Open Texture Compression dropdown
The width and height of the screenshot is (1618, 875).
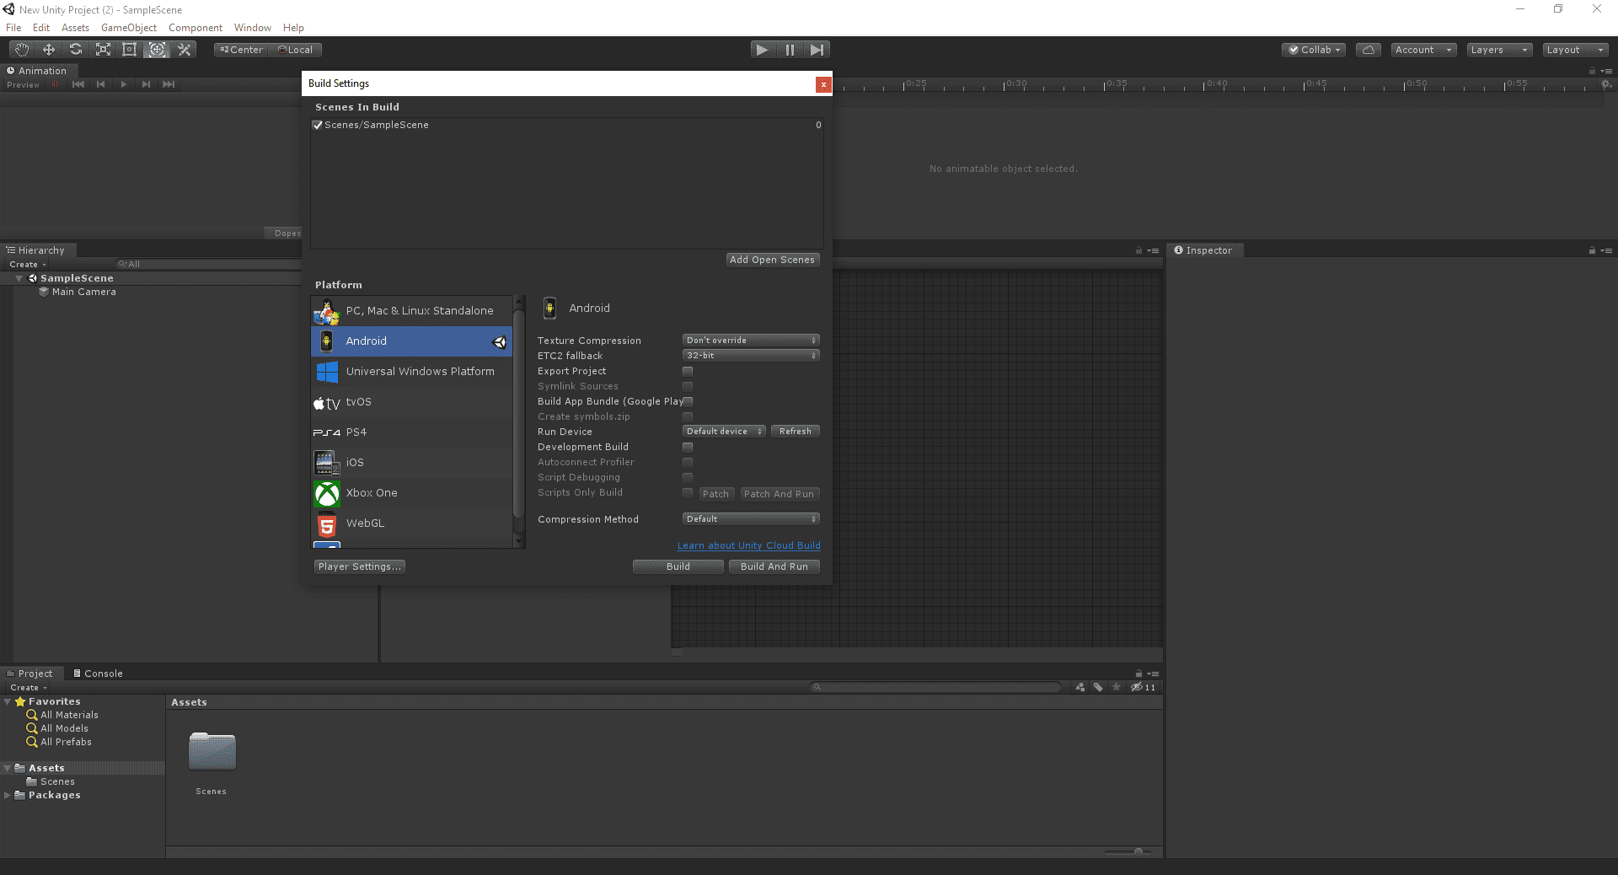751,341
